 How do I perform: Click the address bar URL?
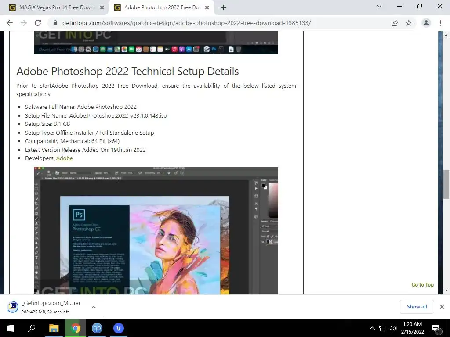(186, 23)
